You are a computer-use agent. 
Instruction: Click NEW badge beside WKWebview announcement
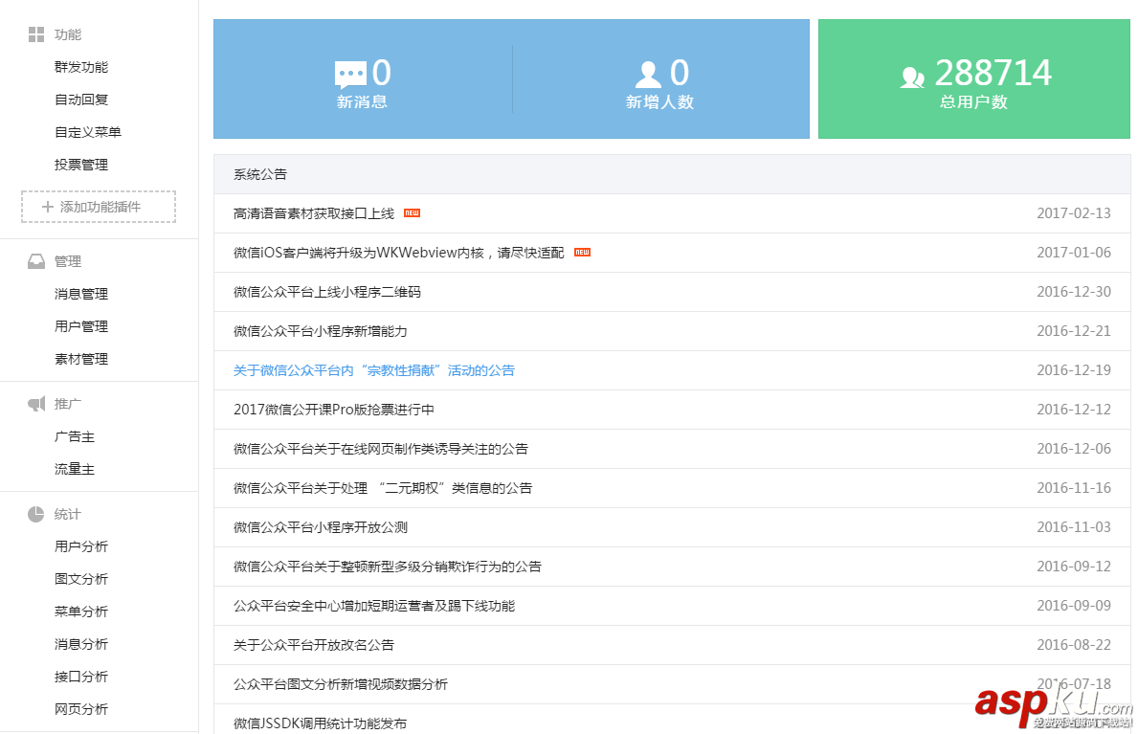click(x=582, y=252)
